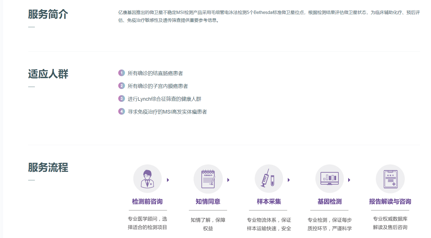Click the syringe and test tube icon

269,179
